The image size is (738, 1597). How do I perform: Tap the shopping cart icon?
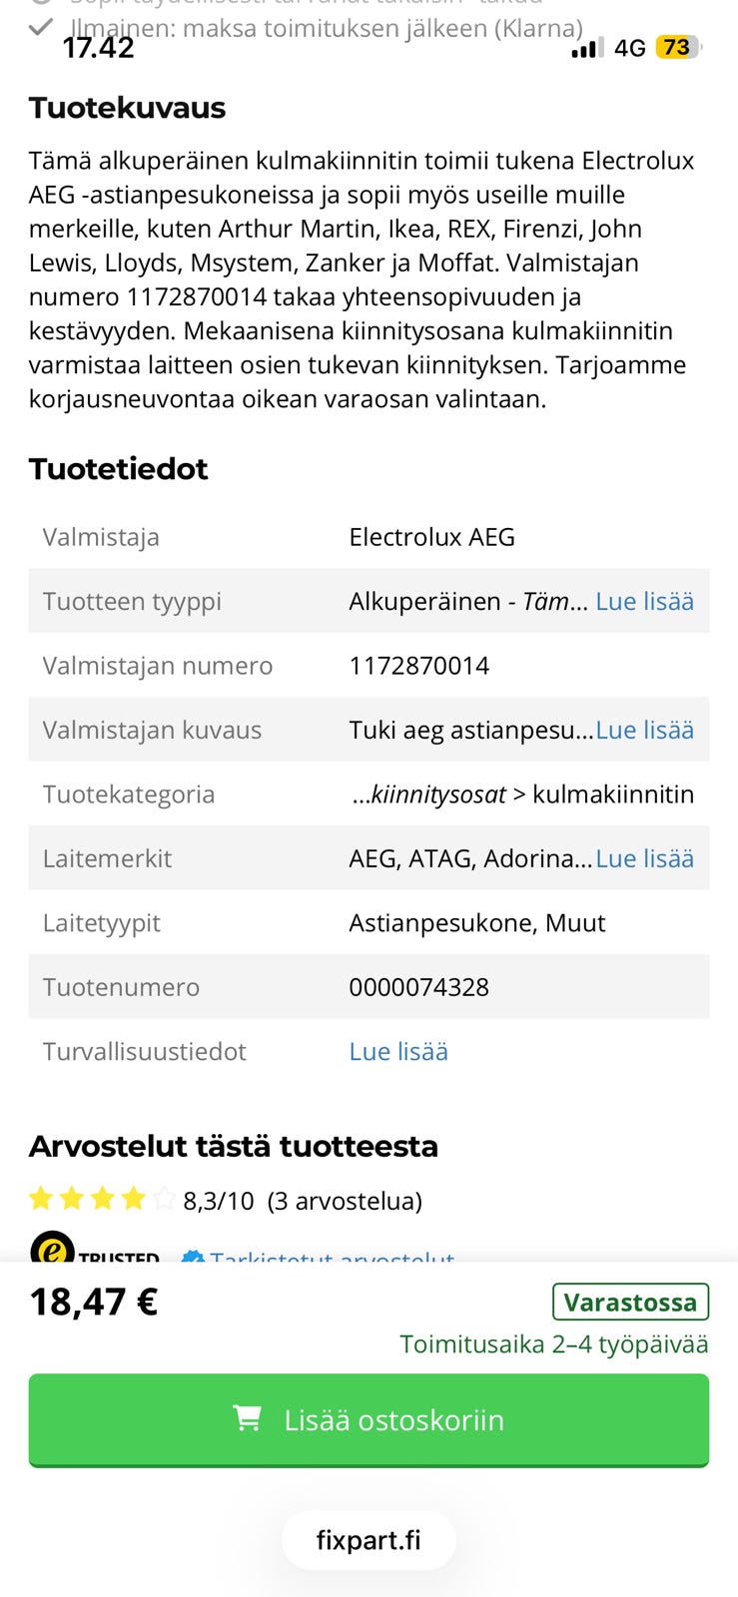[247, 1418]
